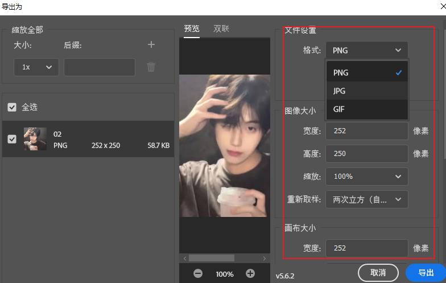Click the horizontal scrollbar thumb under preview
Screen dimensions: 446x283
pyautogui.click(x=212, y=259)
